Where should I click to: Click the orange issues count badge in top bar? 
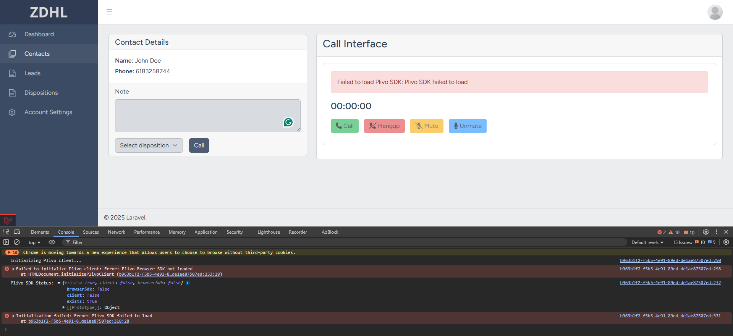(x=689, y=232)
